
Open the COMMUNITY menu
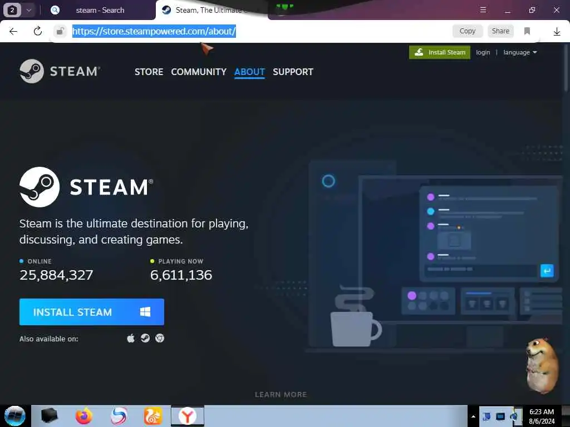tap(199, 72)
